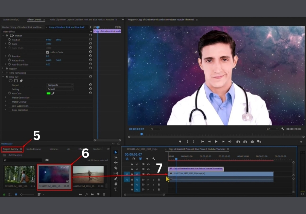Add marker in Program monitor
This screenshot has height=214, width=306.
pyautogui.click(x=180, y=142)
